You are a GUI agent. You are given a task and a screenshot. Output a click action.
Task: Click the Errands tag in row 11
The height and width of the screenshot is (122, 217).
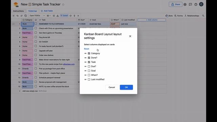click(27, 68)
